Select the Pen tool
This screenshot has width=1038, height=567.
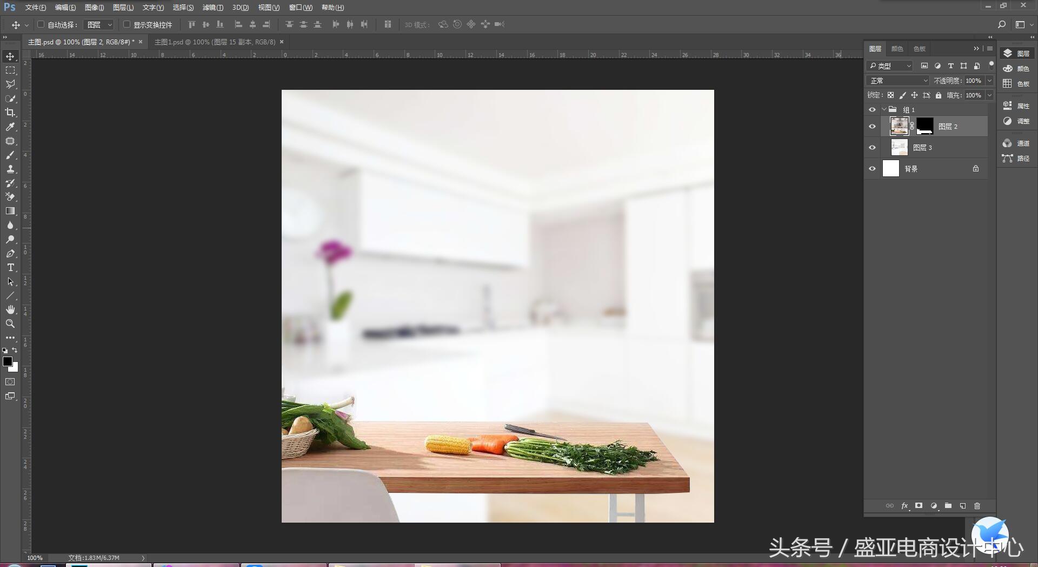[x=10, y=253]
